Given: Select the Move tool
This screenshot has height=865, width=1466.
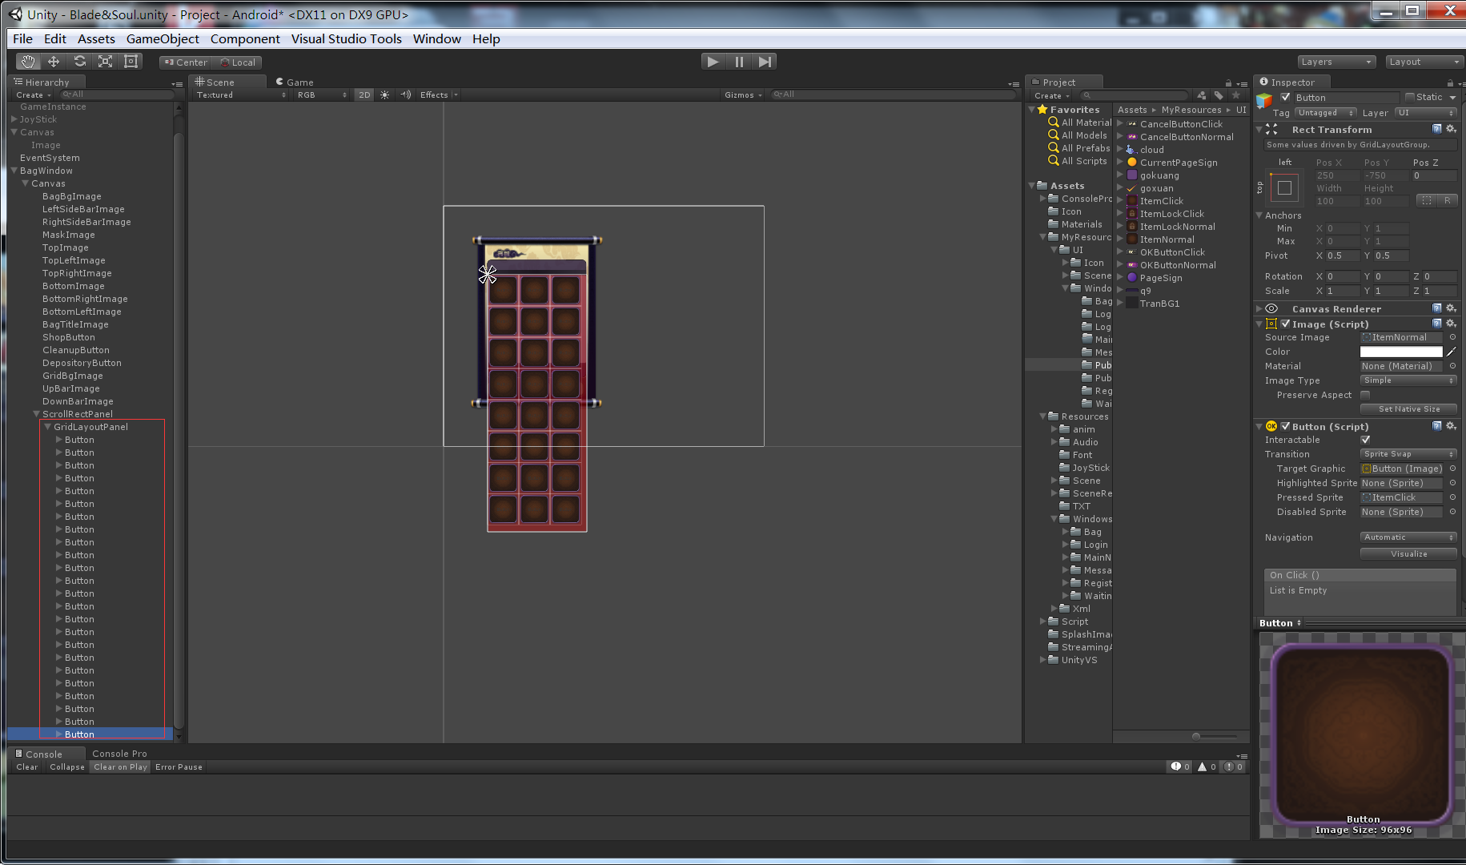Looking at the screenshot, I should pyautogui.click(x=53, y=61).
